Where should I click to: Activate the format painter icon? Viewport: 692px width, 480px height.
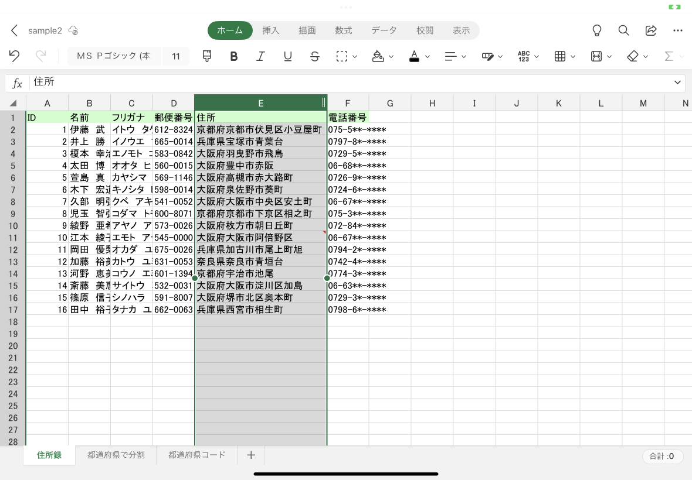click(x=206, y=56)
